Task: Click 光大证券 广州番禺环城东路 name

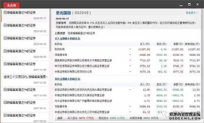Action: tap(83, 101)
